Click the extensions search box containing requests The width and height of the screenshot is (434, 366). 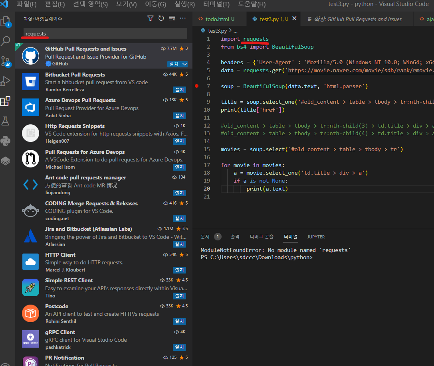coord(105,33)
